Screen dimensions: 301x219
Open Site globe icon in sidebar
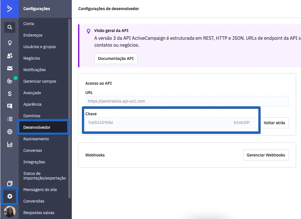(x=10, y=132)
